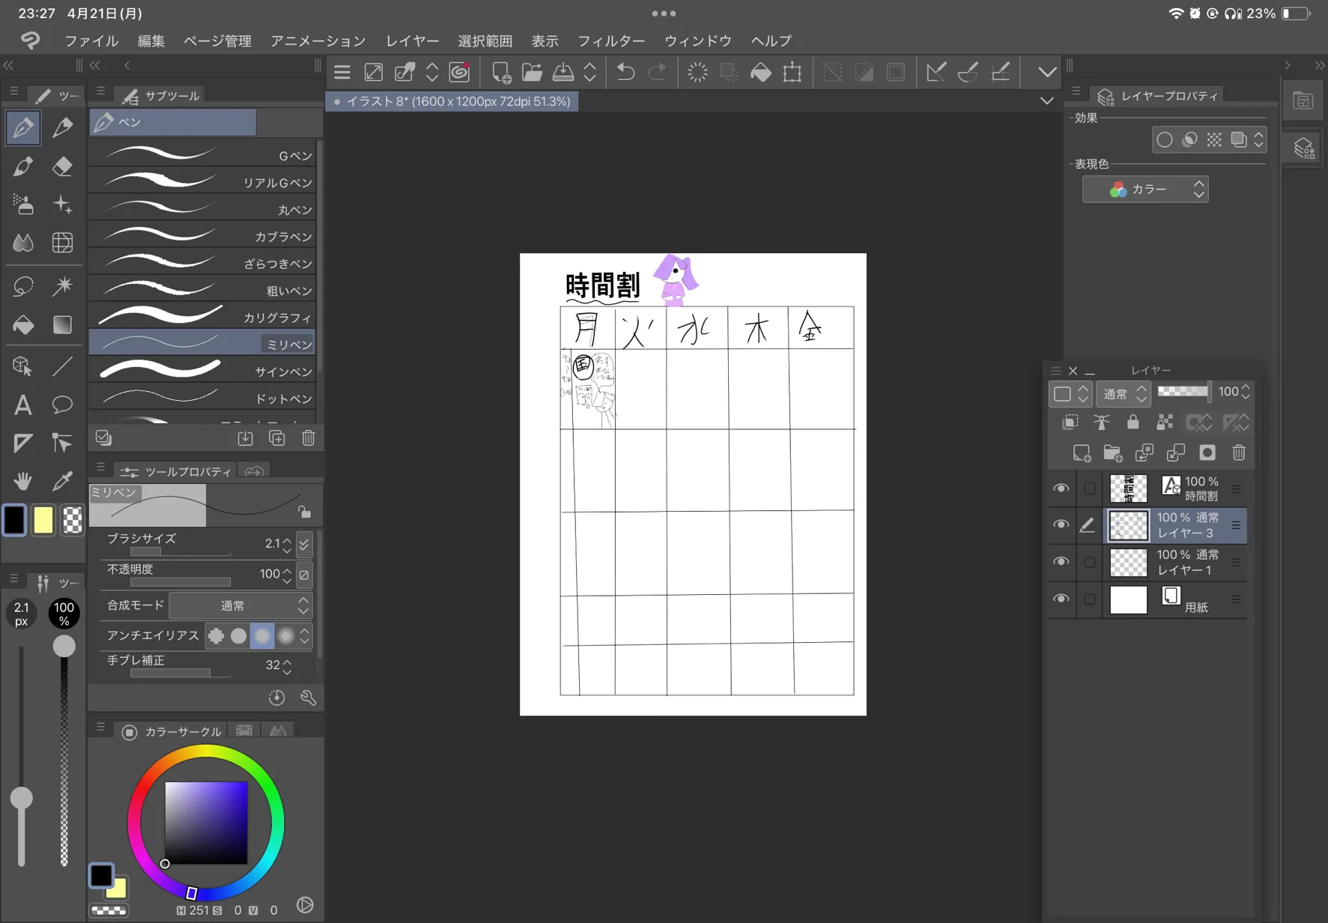
Task: Select the Fill bucket tool
Action: (22, 324)
